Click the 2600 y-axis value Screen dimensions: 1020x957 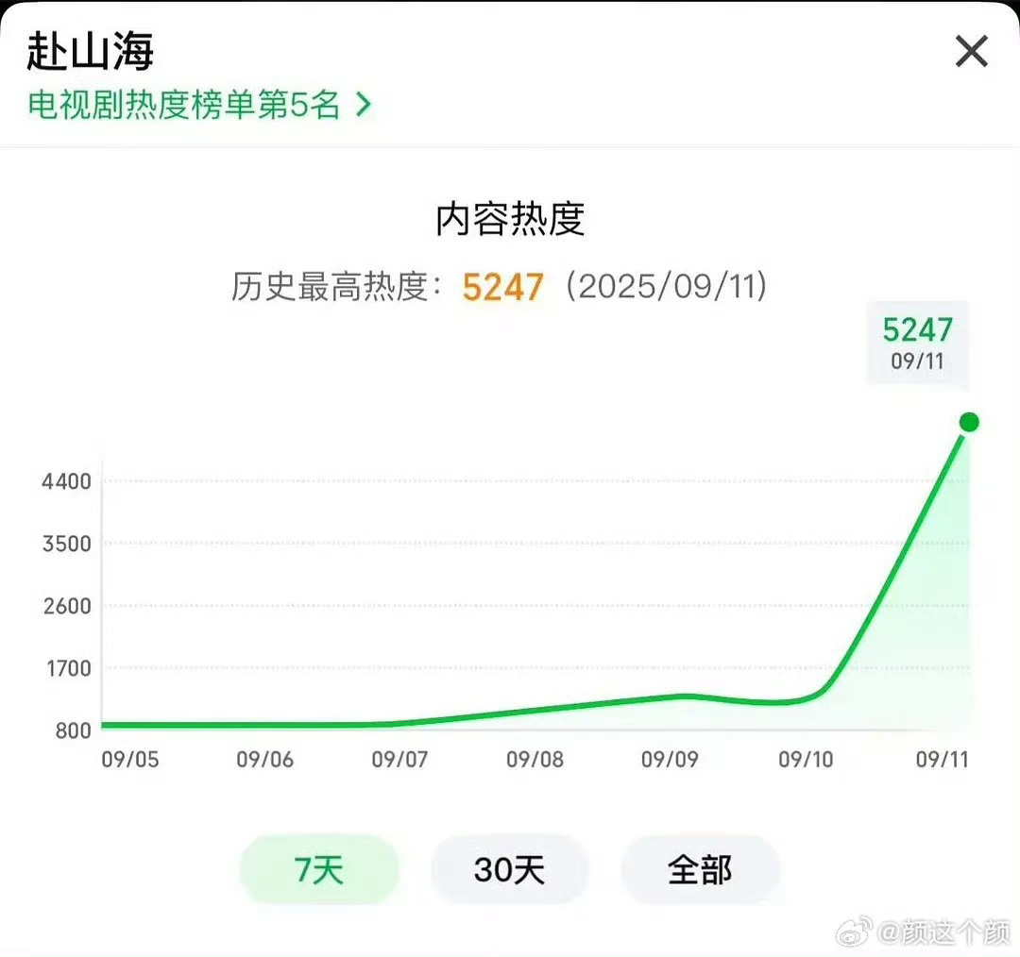point(67,606)
